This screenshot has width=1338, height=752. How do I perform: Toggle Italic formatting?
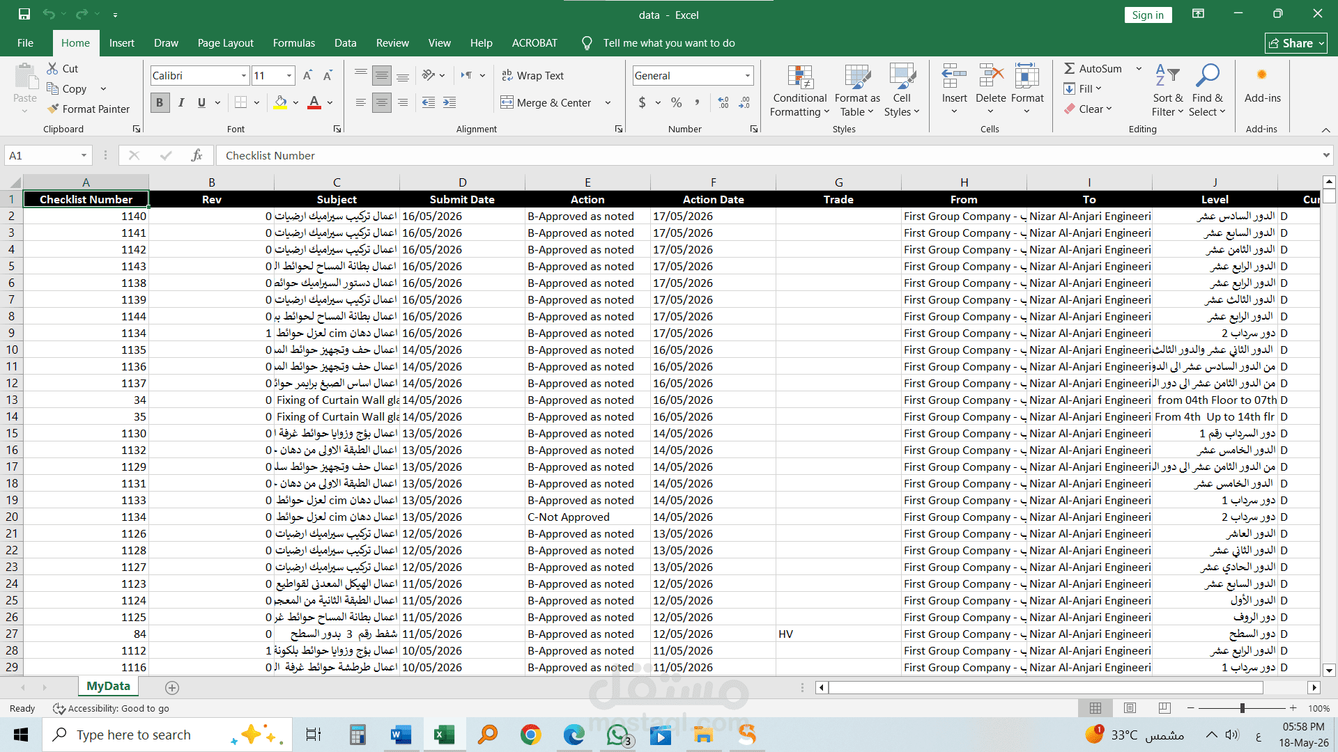[181, 102]
